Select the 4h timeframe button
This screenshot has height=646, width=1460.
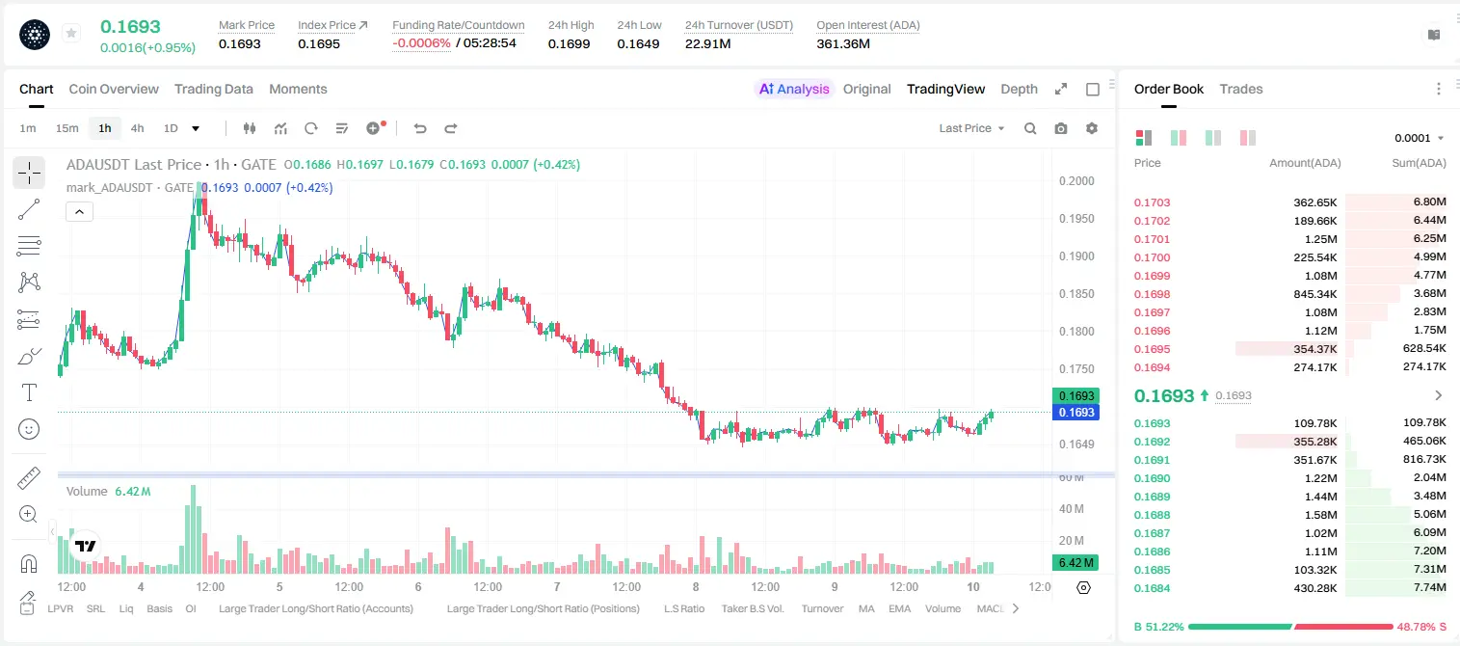(x=137, y=128)
